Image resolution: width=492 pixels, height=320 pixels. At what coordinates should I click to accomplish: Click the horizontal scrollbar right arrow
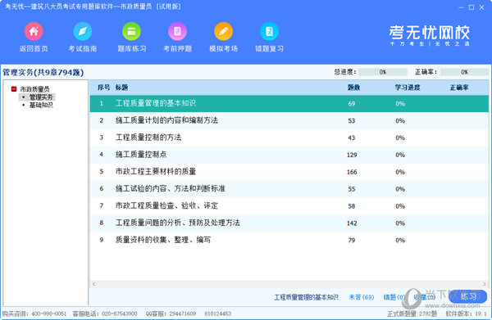pyautogui.click(x=485, y=284)
